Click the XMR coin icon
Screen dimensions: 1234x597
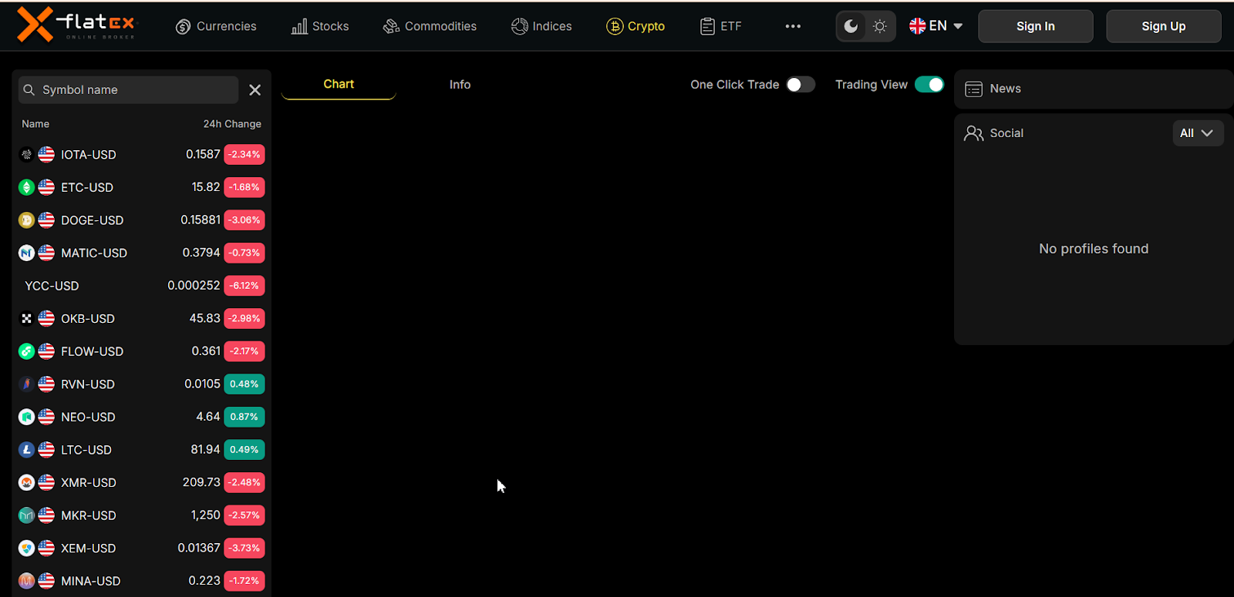pos(26,482)
